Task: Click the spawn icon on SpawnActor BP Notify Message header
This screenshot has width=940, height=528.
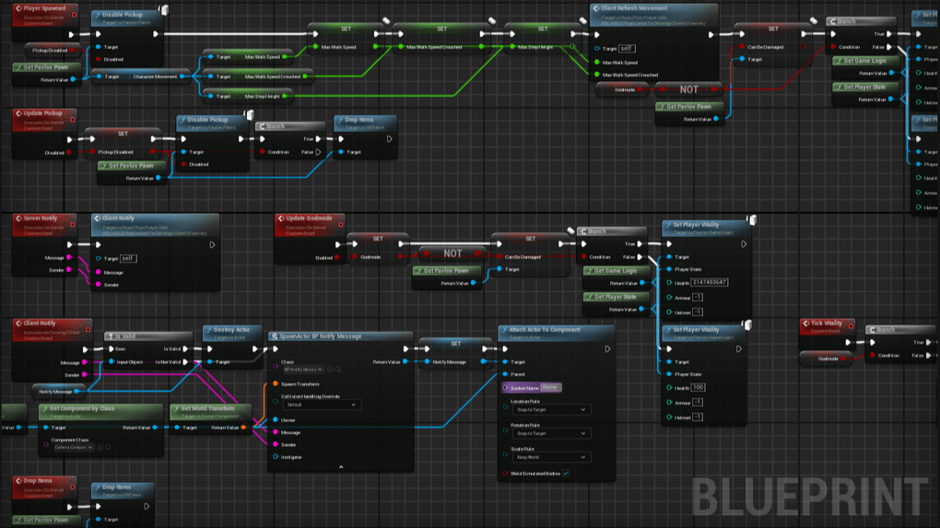Action: click(274, 337)
